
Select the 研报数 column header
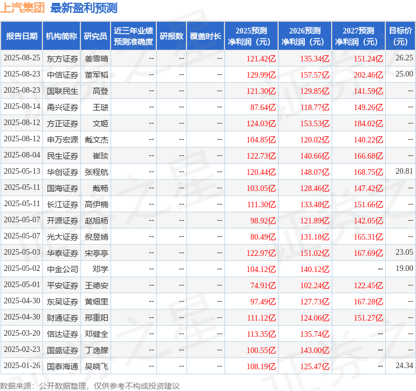point(171,36)
